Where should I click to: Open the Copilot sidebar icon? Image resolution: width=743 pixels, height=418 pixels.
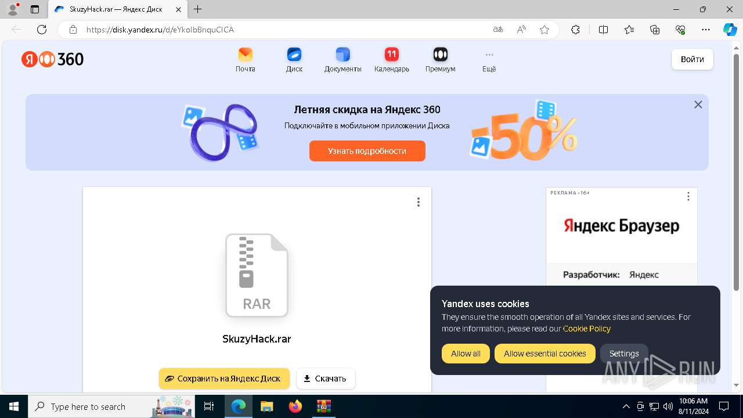(x=730, y=30)
